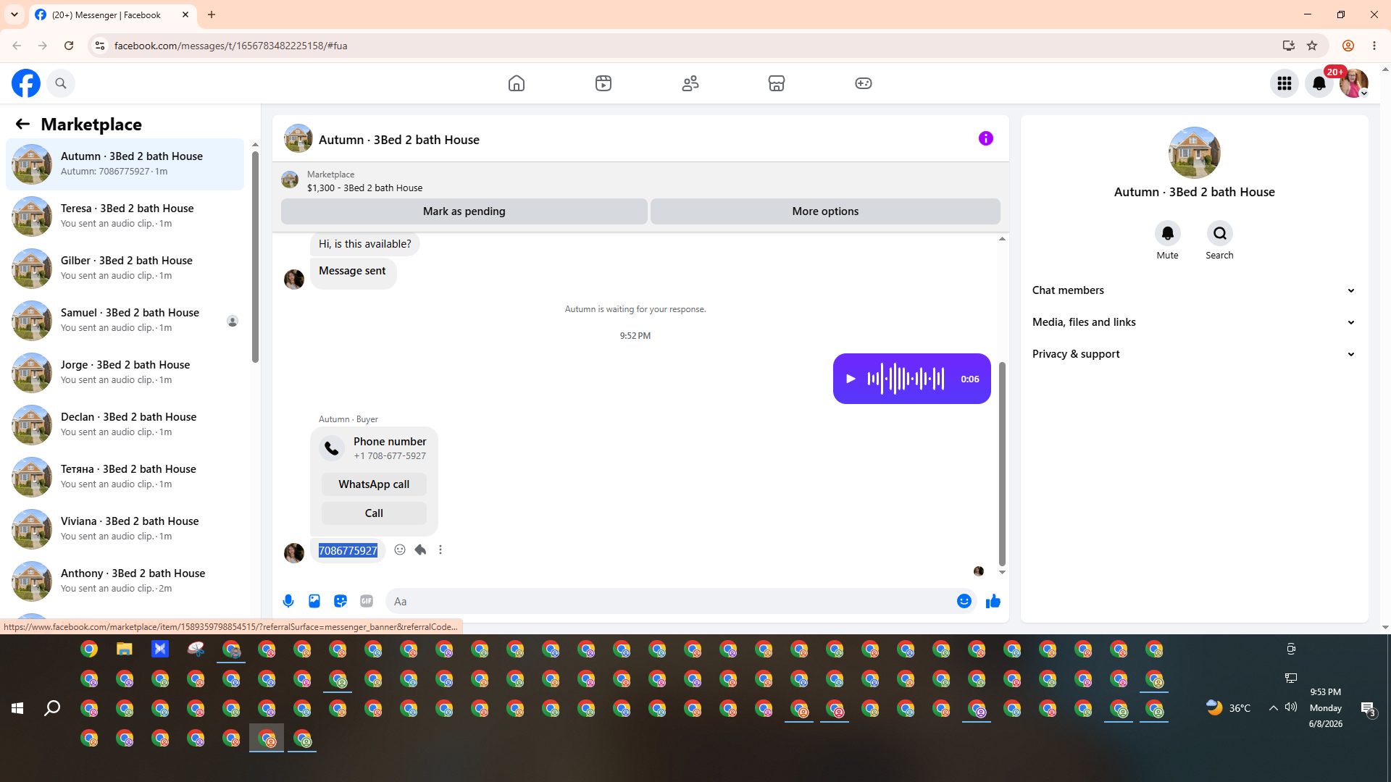Open Samuel's 3Bed 2 bath House chat

(x=125, y=320)
